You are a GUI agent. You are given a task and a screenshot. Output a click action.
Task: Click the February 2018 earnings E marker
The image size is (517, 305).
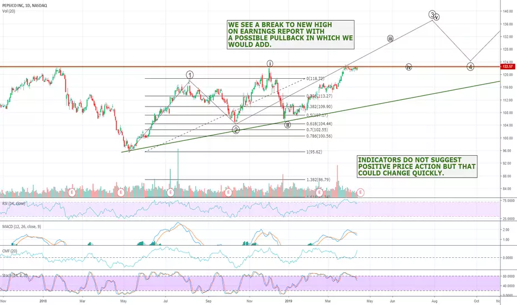coord(72,192)
